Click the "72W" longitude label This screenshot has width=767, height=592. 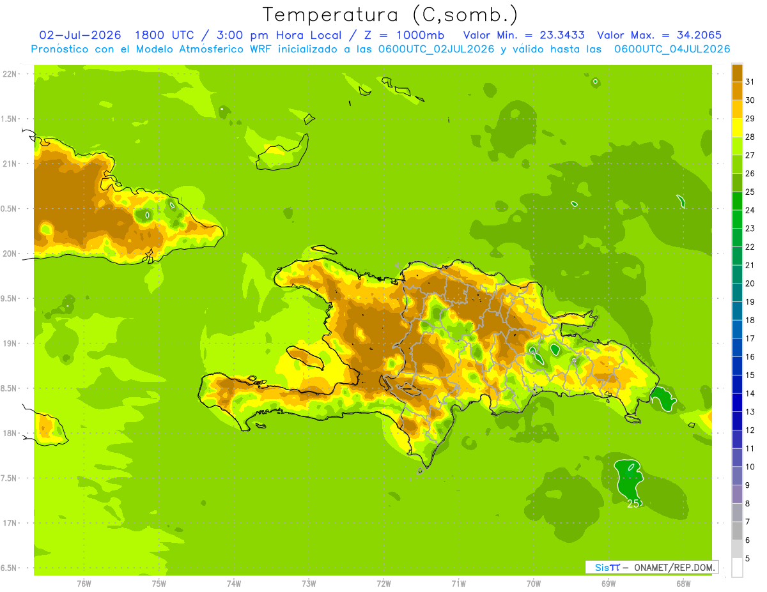(x=383, y=584)
